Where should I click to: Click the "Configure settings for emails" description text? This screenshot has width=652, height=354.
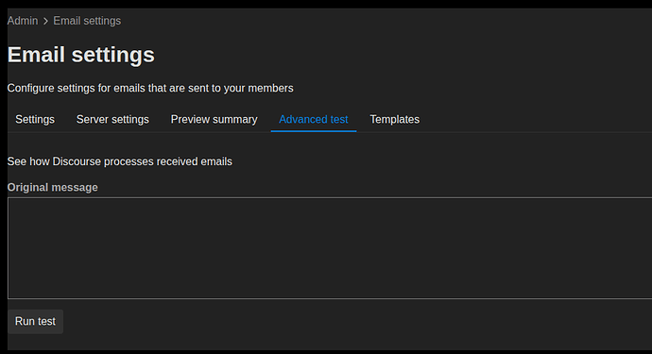[150, 88]
